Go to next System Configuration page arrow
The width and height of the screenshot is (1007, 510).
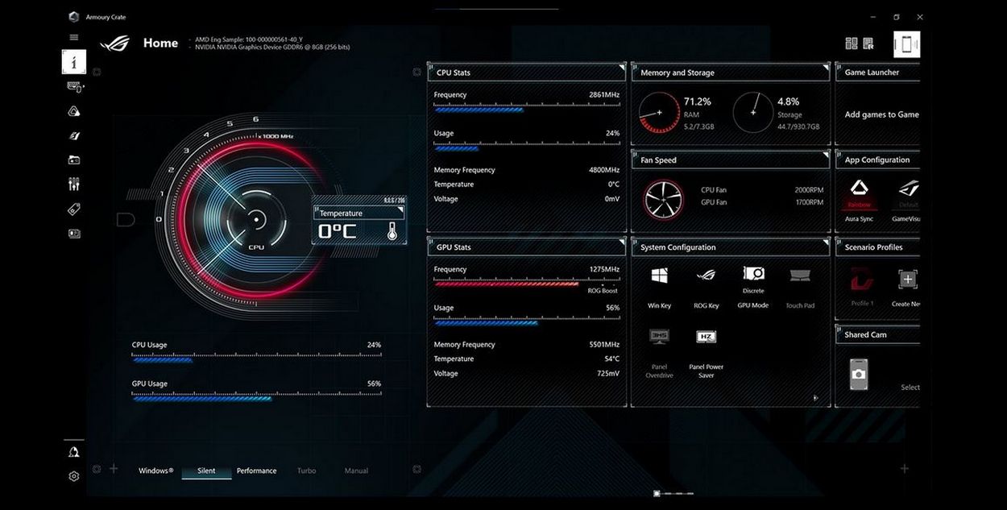[815, 397]
